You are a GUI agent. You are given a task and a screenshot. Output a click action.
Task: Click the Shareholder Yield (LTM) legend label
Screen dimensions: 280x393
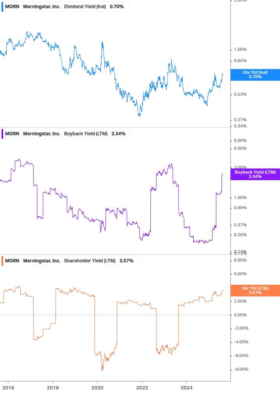90,261
